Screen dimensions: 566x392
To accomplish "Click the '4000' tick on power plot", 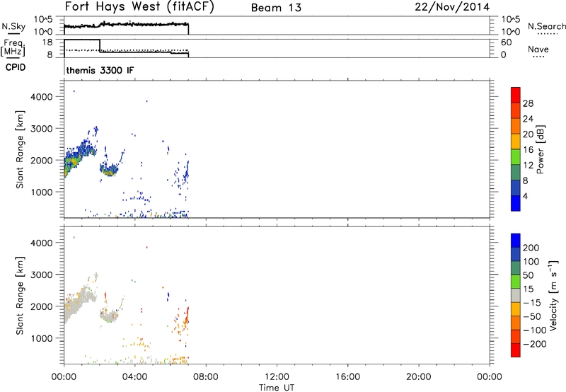I will (42, 97).
